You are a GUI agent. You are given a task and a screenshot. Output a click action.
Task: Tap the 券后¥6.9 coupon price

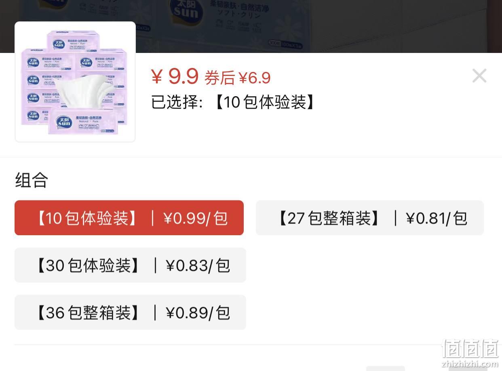[x=237, y=78]
